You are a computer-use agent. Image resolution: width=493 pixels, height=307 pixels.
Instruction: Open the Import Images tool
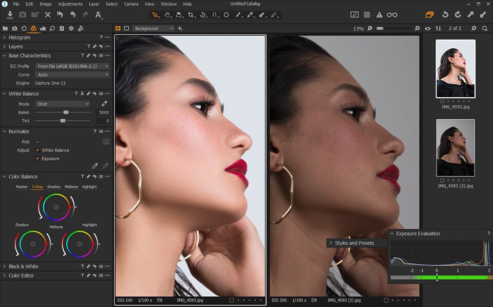(x=10, y=15)
